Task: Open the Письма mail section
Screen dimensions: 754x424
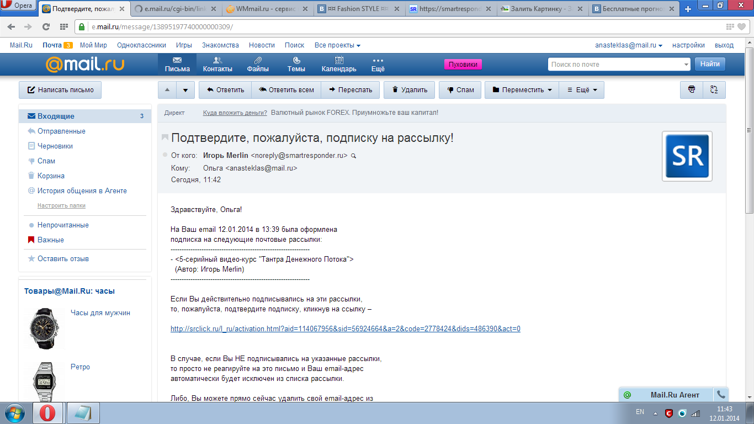Action: click(x=177, y=65)
